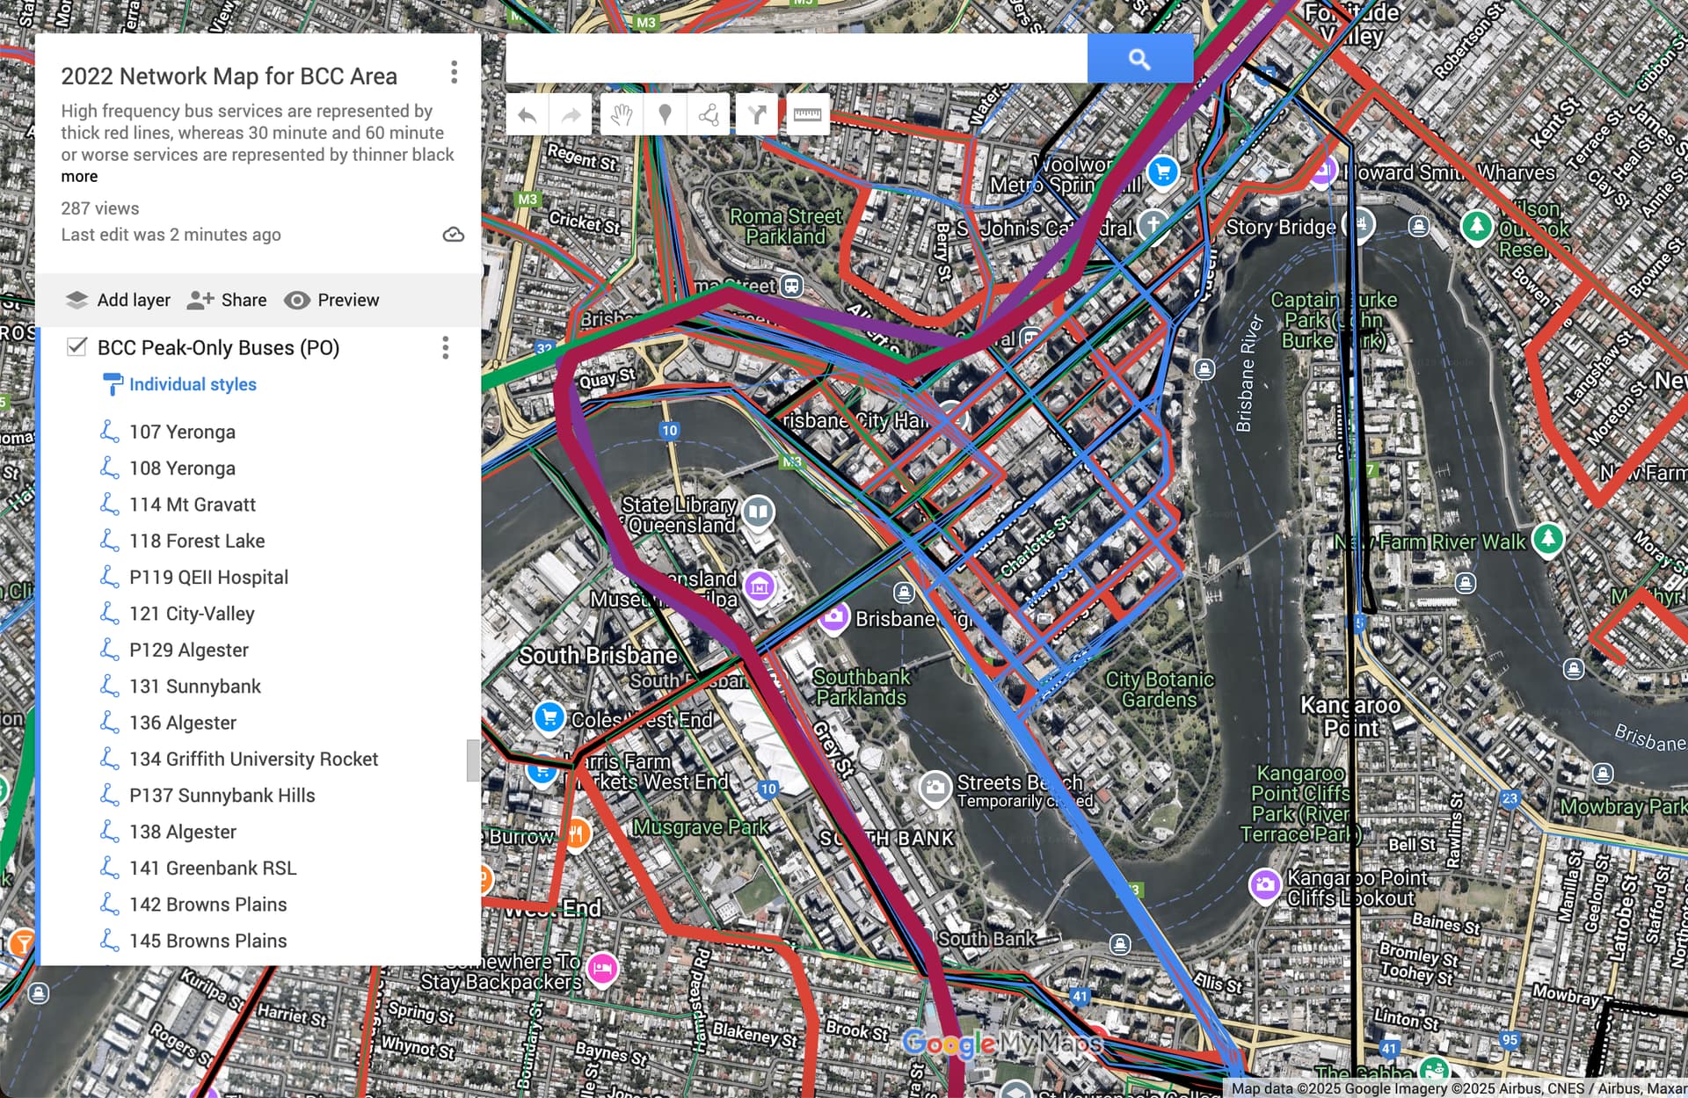Click into the map search field
Image resolution: width=1688 pixels, height=1098 pixels.
coord(796,59)
